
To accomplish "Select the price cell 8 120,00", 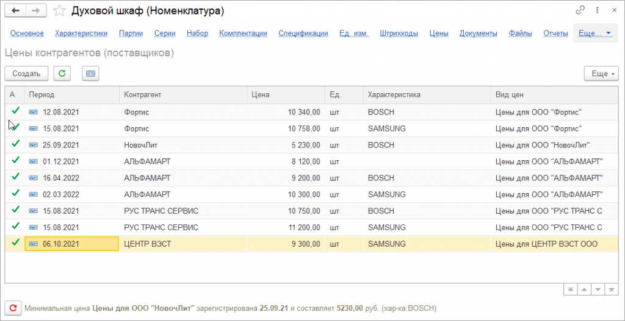I will pos(286,161).
